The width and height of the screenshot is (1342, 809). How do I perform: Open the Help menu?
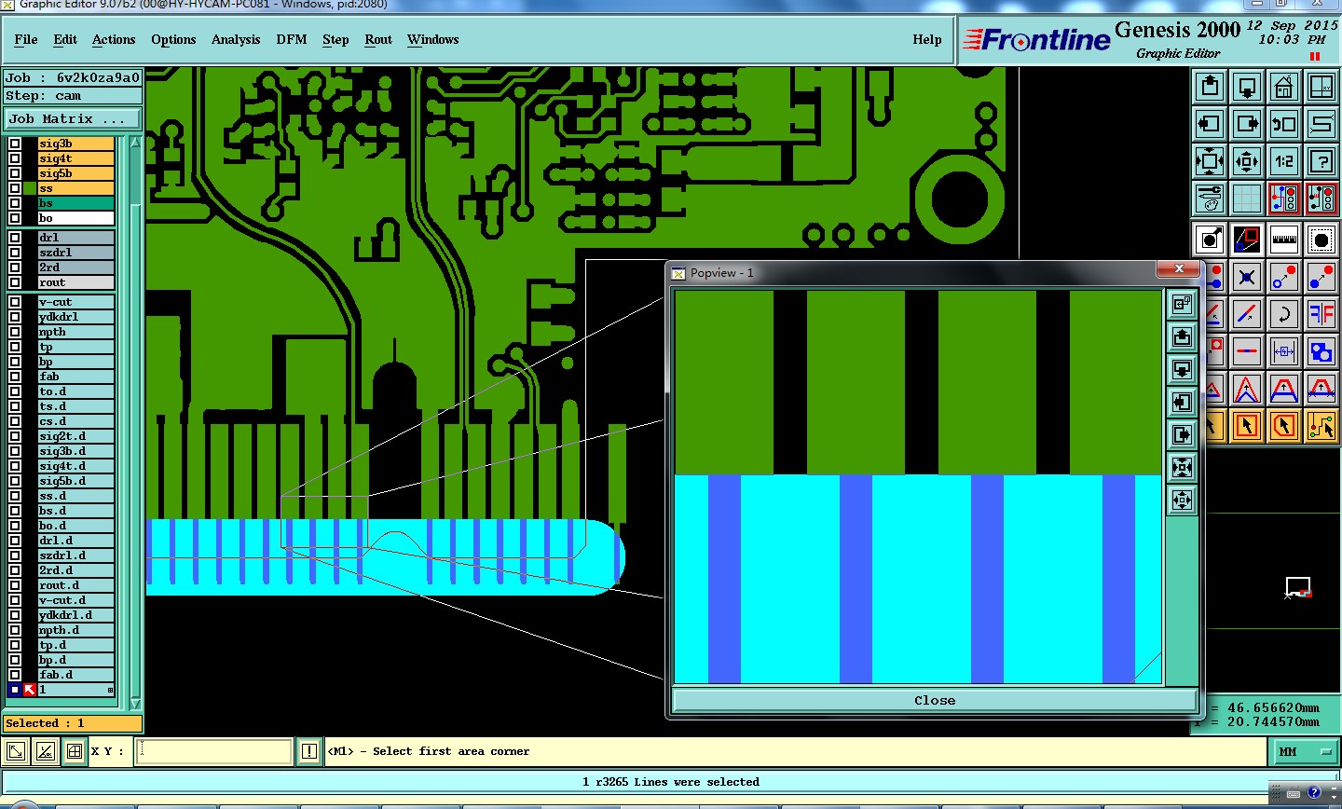click(927, 39)
